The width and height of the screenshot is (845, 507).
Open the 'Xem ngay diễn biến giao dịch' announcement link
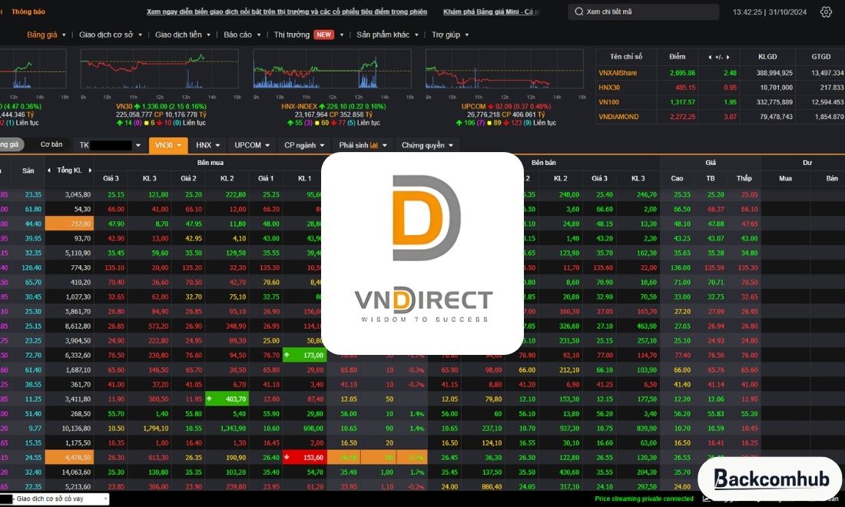click(287, 12)
